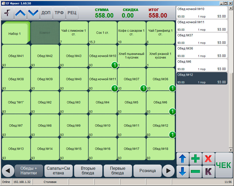Screen dimensions: 234x186
Task: Click the exit arrow icon in the top toolbar
Action: click(8, 13)
